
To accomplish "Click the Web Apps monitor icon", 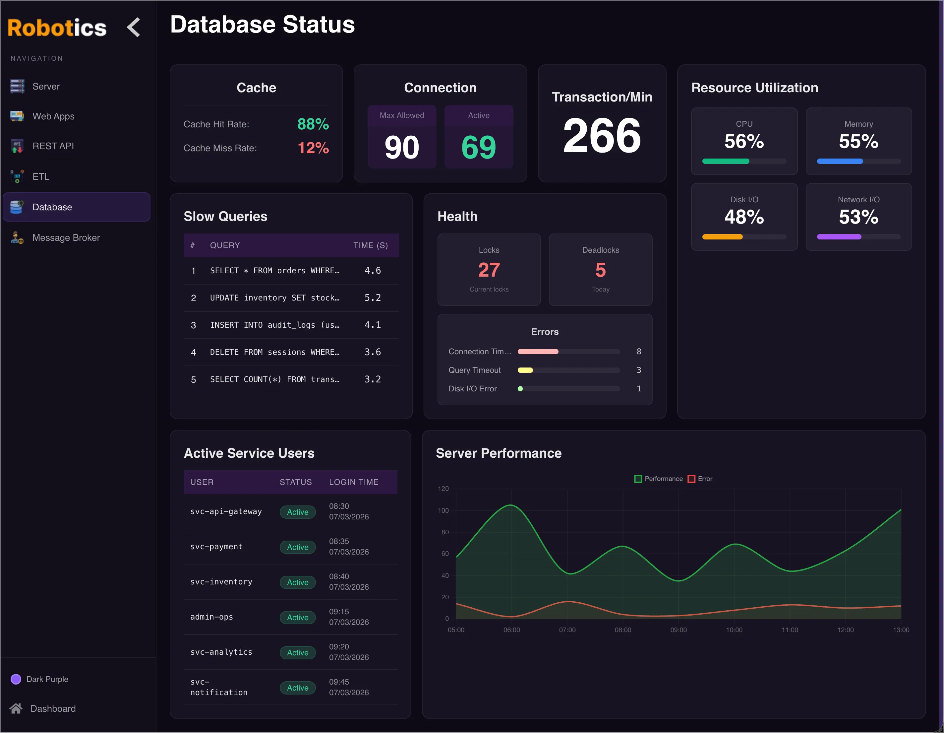I will tap(17, 116).
